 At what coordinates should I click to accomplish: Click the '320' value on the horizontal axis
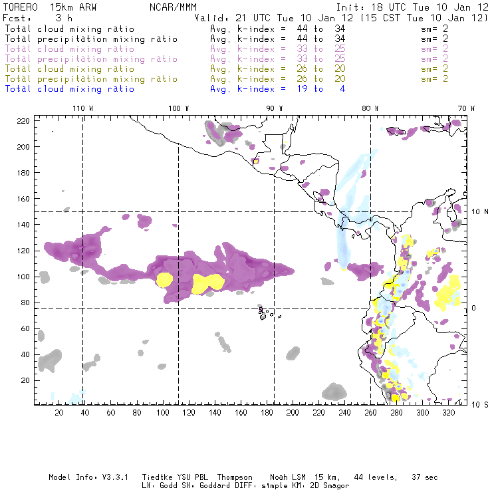coord(448,413)
